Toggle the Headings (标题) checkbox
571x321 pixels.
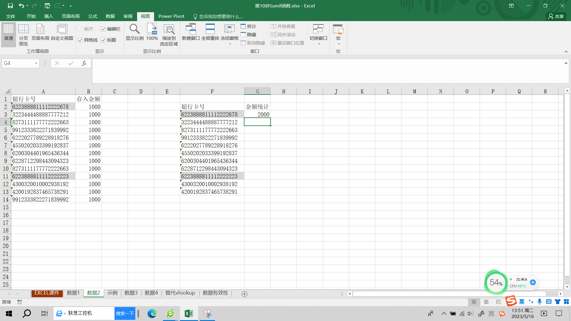pyautogui.click(x=103, y=40)
